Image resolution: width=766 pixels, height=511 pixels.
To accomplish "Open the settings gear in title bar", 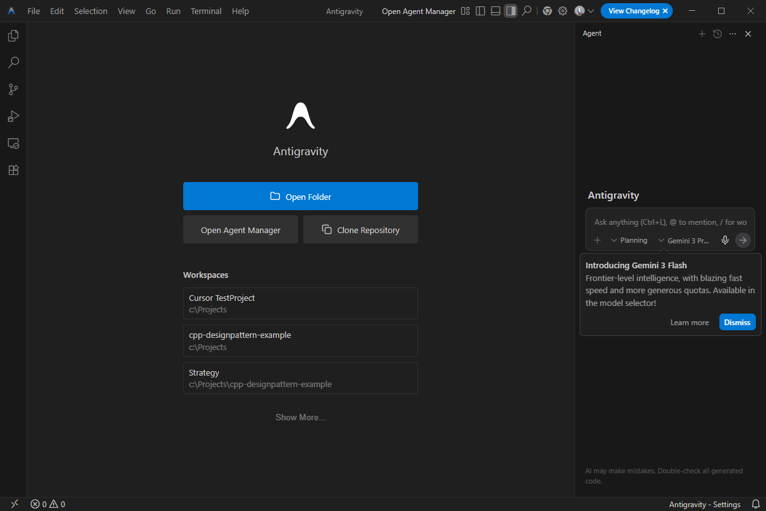I will point(562,11).
